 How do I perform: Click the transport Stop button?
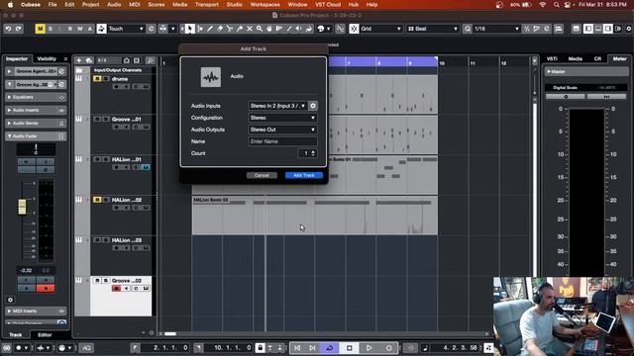point(350,347)
